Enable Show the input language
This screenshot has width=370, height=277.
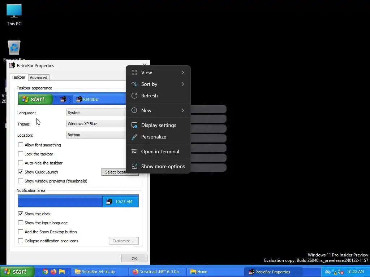[21, 223]
